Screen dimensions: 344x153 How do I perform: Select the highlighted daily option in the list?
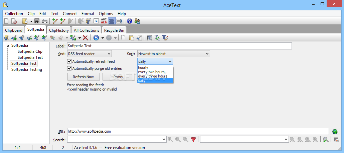155,81
